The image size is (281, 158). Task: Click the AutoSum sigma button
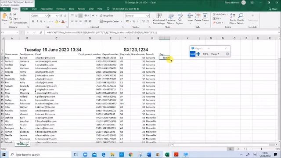(x=219, y=14)
